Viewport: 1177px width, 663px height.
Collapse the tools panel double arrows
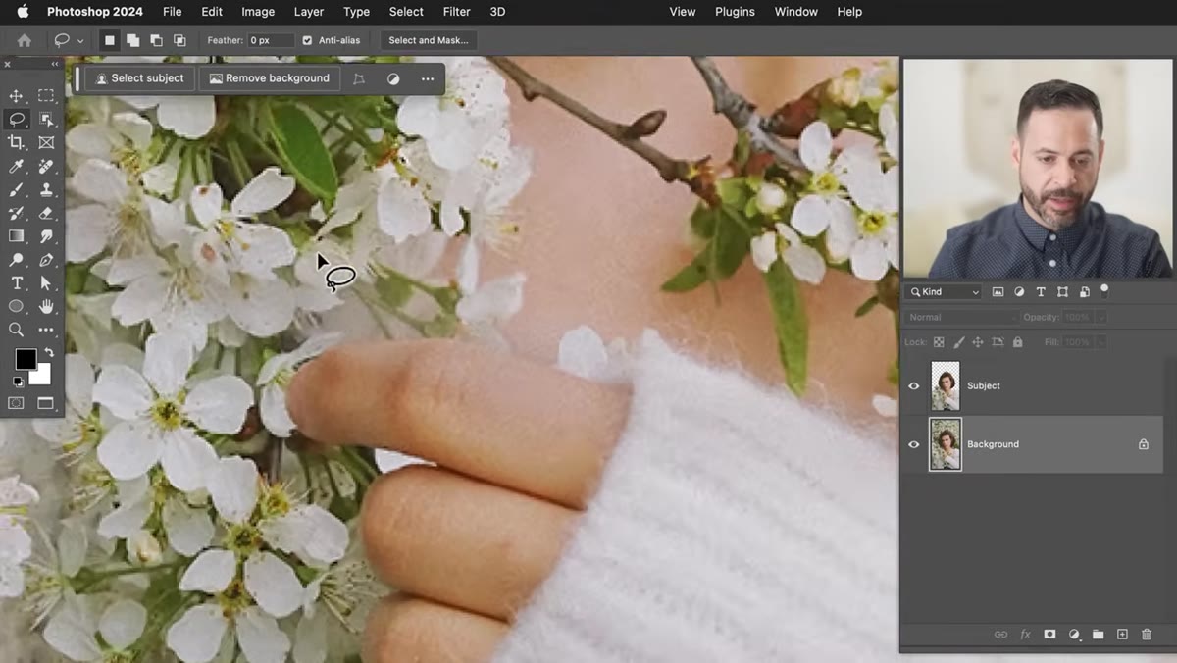55,64
